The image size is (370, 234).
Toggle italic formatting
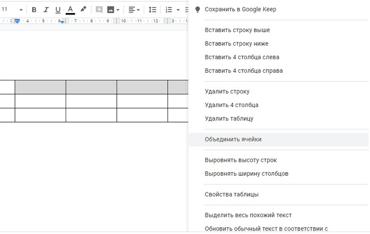pos(46,9)
